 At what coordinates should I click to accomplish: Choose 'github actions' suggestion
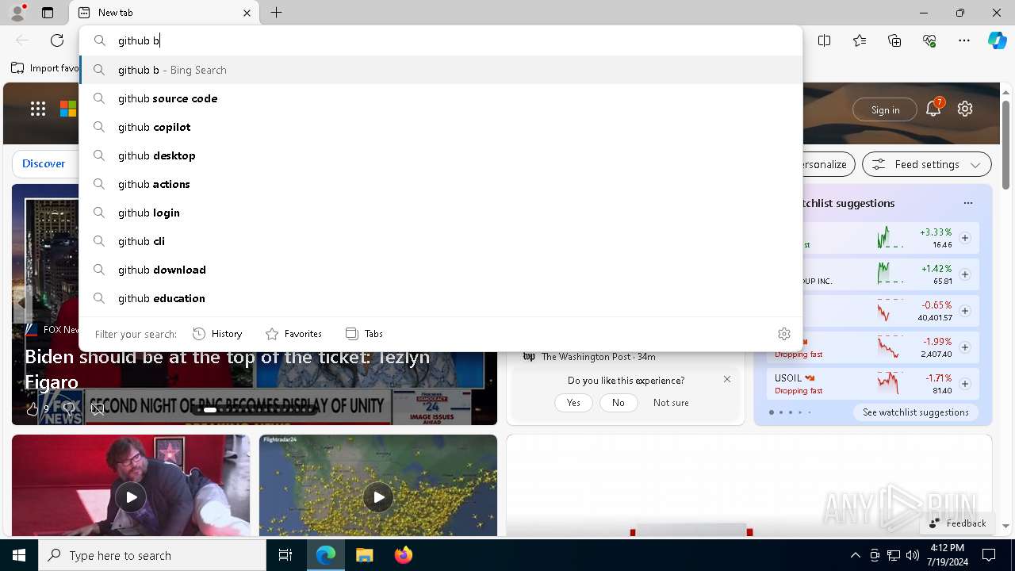coord(441,184)
